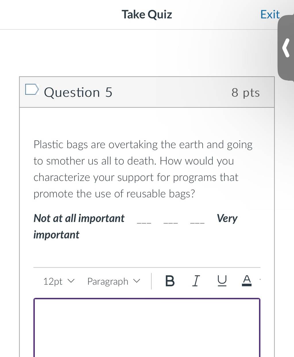Screen dimensions: 294x357
Task: Click inside the answer text editor box
Action: tap(147, 328)
